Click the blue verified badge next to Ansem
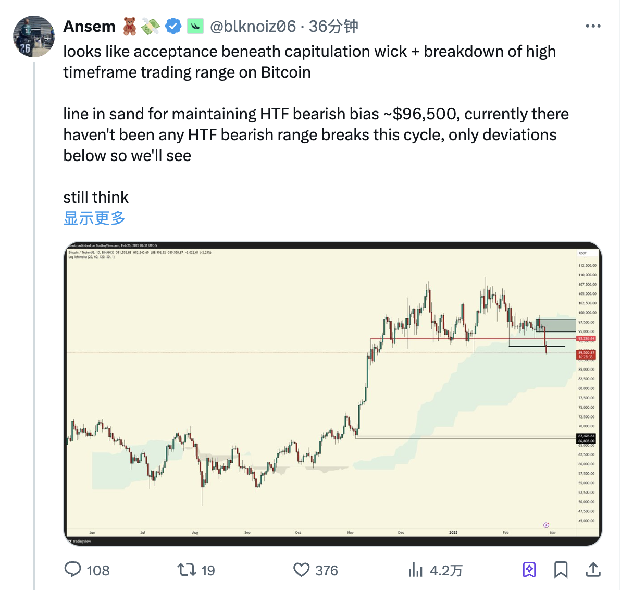 172,25
